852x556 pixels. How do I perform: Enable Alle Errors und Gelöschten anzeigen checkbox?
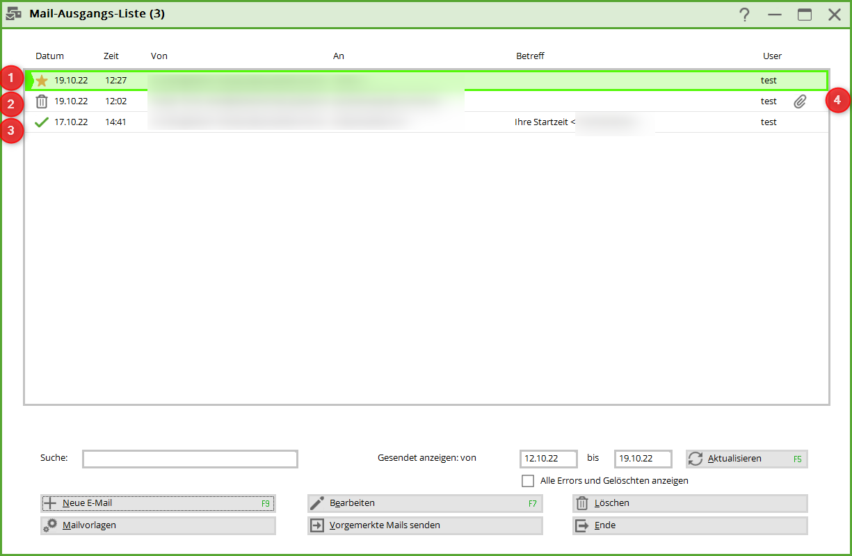[528, 480]
